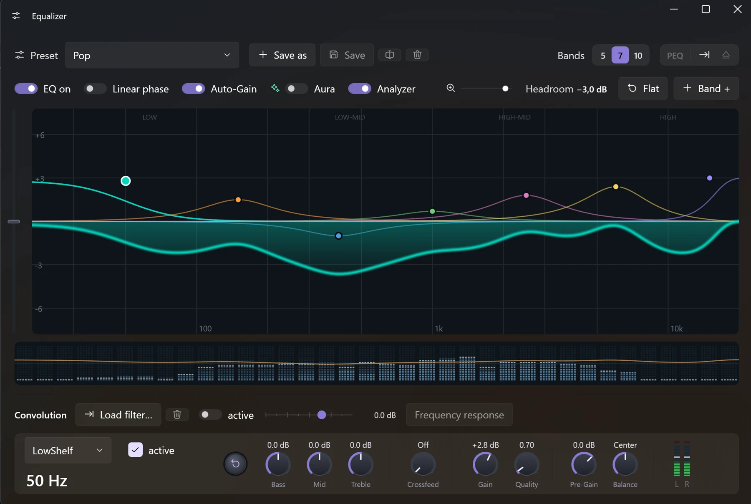The width and height of the screenshot is (751, 504).
Task: Click the Preset sliders icon
Action: [x=20, y=55]
